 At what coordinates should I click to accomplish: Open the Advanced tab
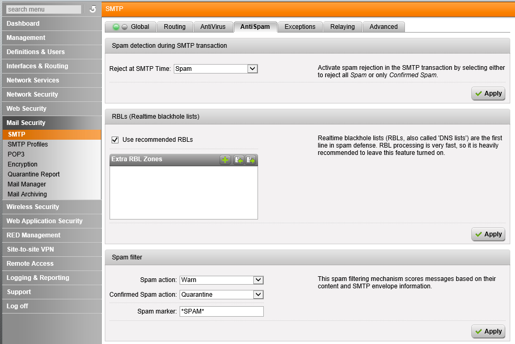(x=384, y=27)
